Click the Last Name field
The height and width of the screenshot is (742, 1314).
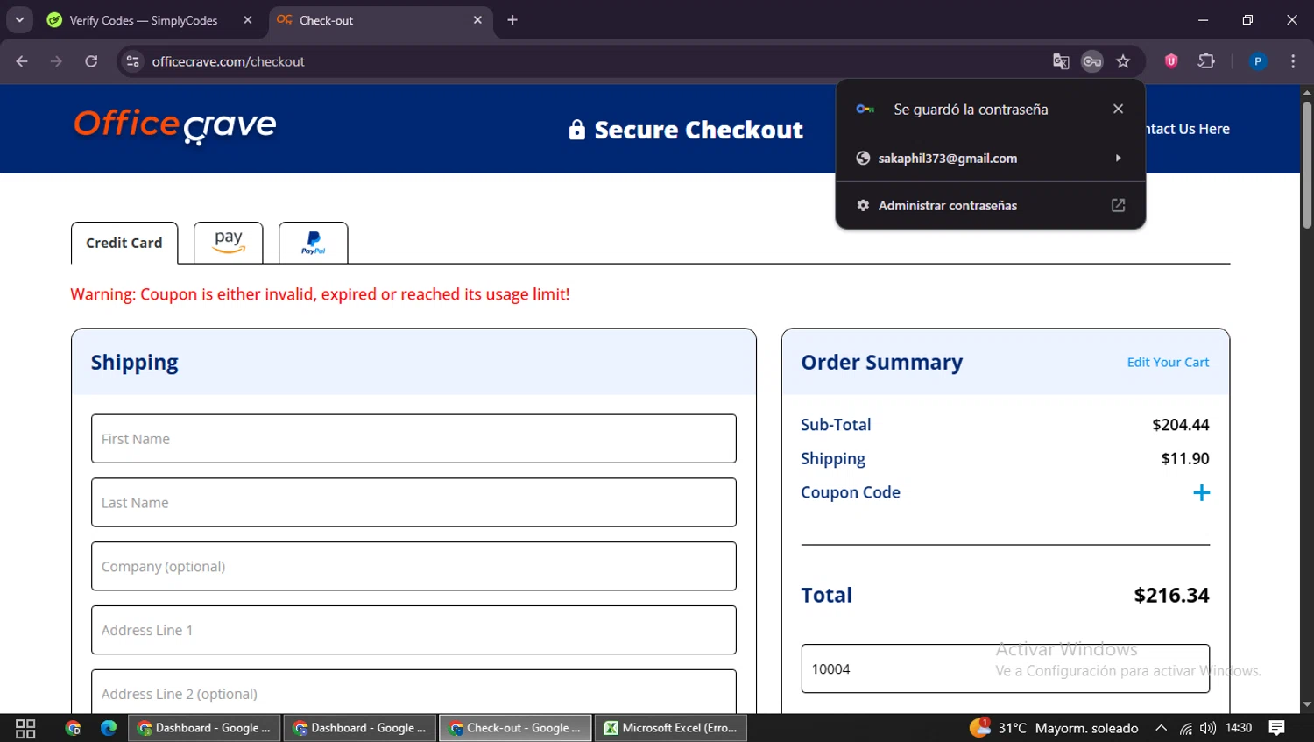coord(413,503)
